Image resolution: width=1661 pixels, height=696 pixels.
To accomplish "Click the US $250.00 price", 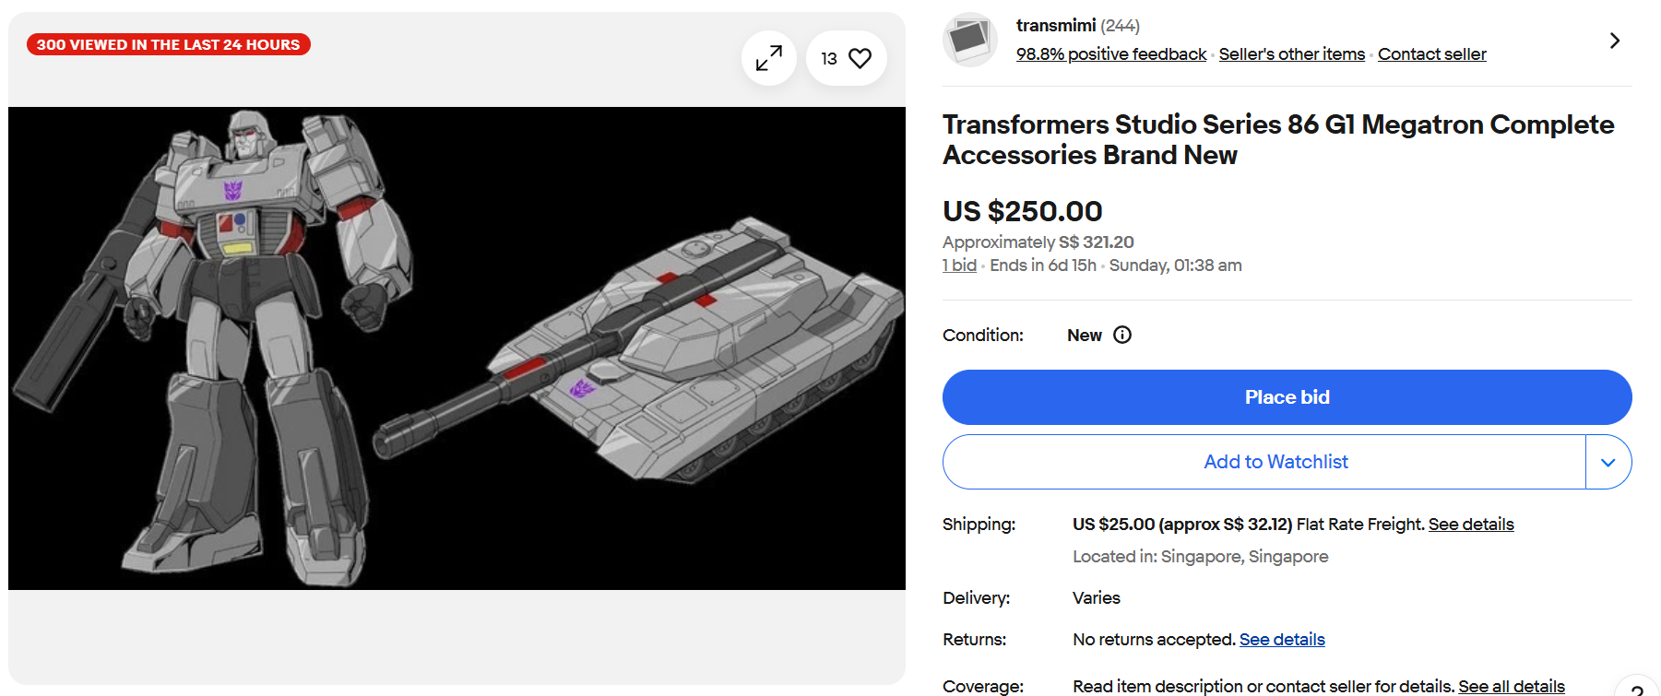I will 1022,211.
